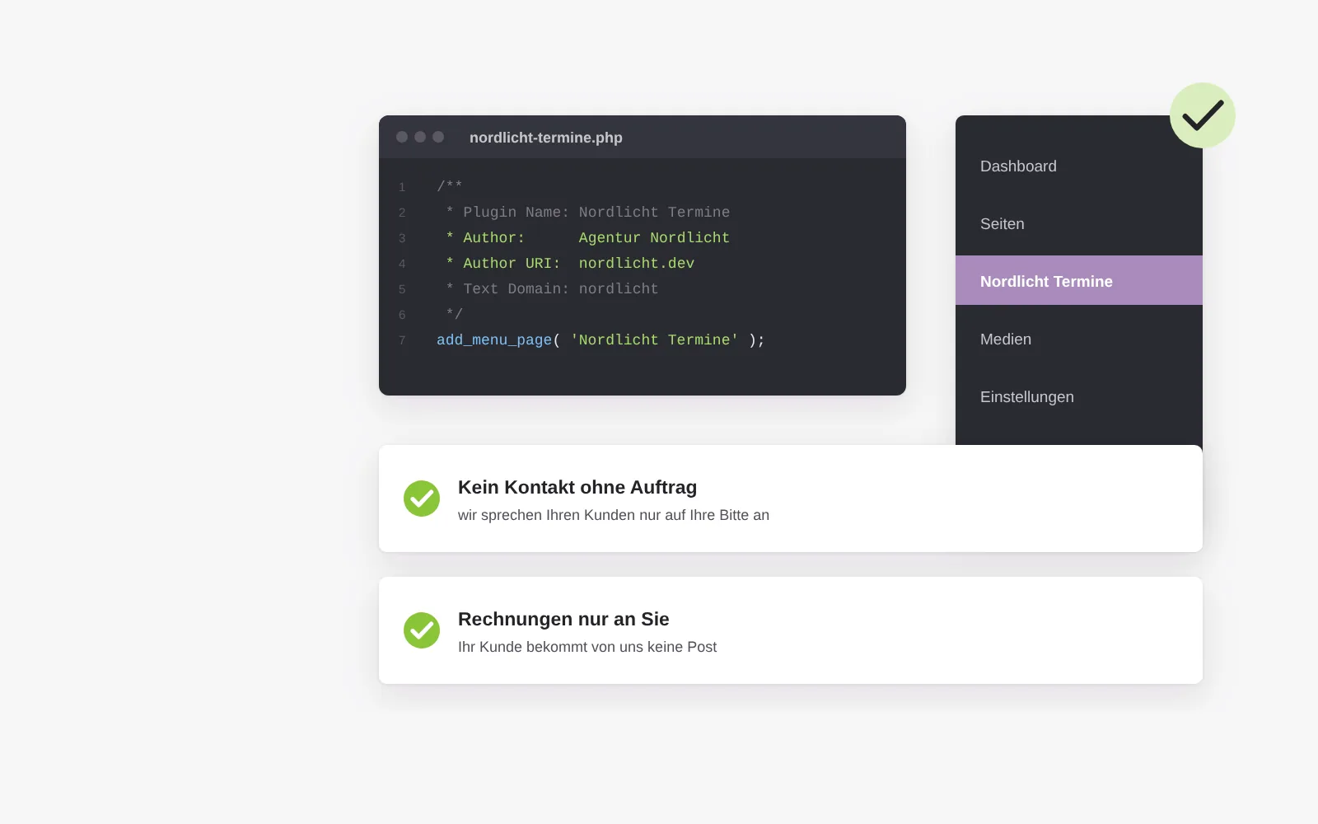The width and height of the screenshot is (1318, 824).
Task: Click the text wir sprechen Ihren Kunden nur auf Ihre Bitte an
Action: (x=614, y=515)
